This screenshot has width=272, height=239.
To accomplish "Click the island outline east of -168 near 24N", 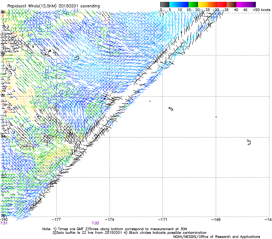I will (249, 142).
